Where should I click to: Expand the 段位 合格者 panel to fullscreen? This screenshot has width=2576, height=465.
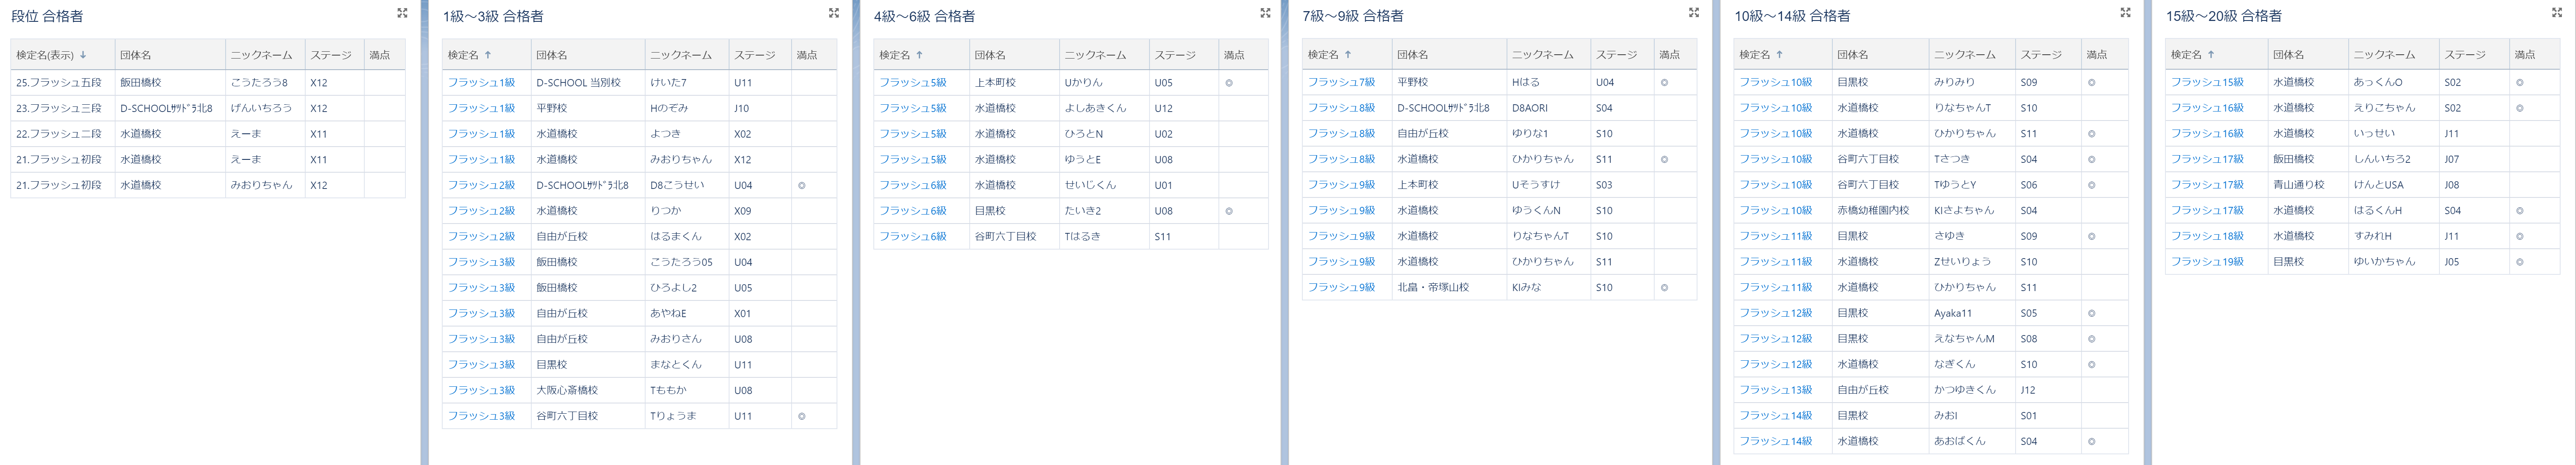point(402,13)
